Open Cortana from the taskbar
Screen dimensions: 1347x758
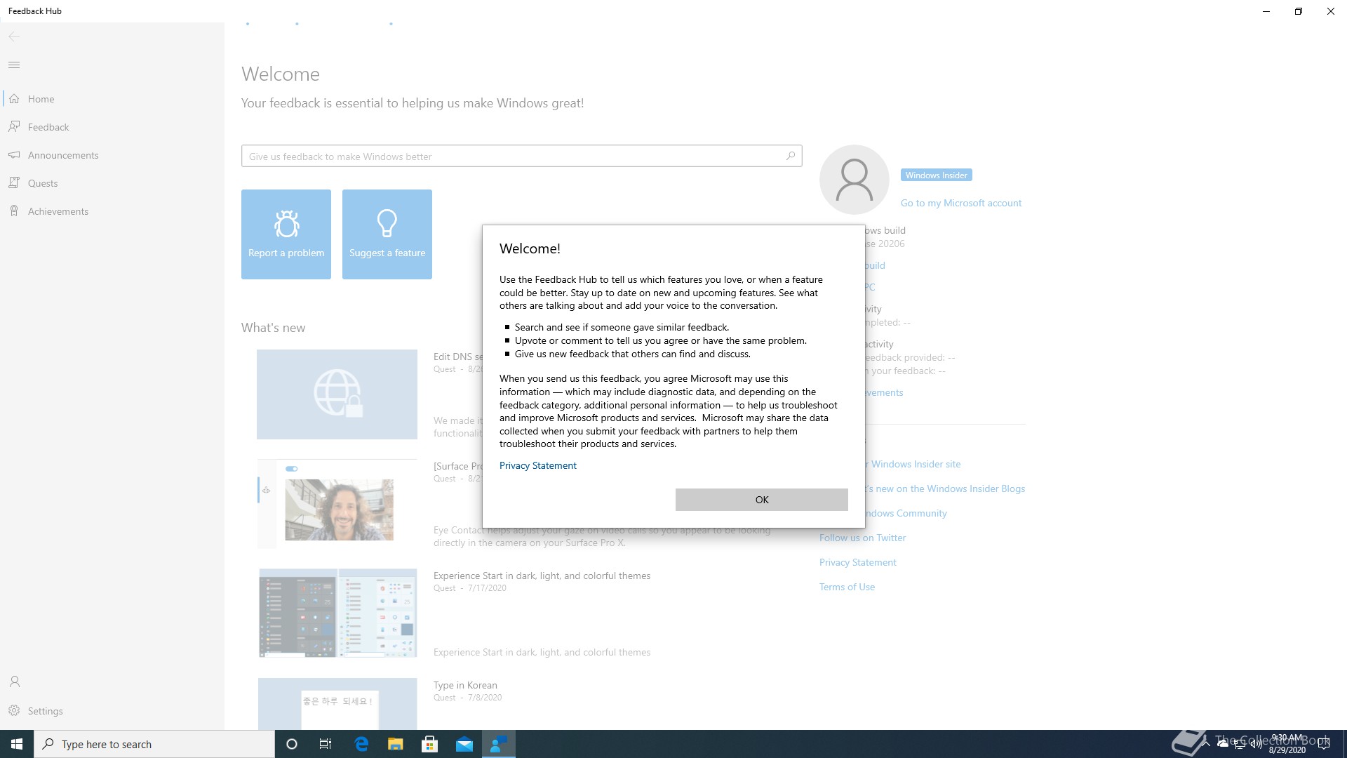point(292,744)
